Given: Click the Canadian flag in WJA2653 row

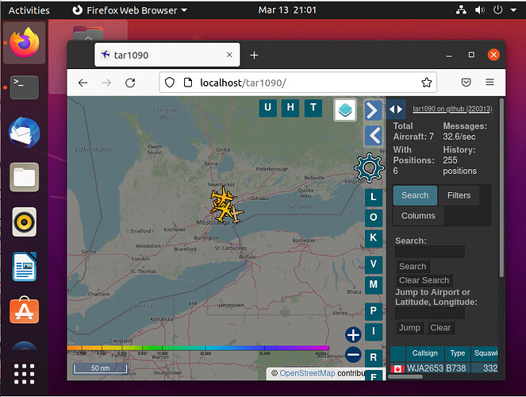Looking at the screenshot, I should click(x=397, y=368).
